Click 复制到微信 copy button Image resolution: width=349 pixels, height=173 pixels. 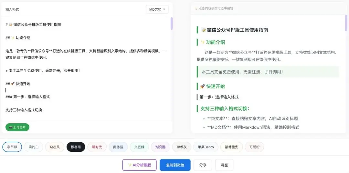tap(175, 165)
